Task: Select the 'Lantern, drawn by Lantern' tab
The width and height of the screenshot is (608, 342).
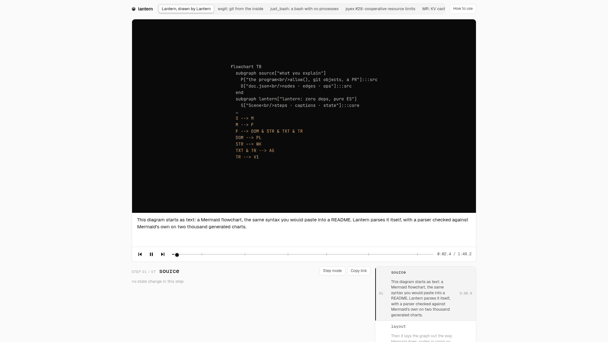Action: pos(186,9)
